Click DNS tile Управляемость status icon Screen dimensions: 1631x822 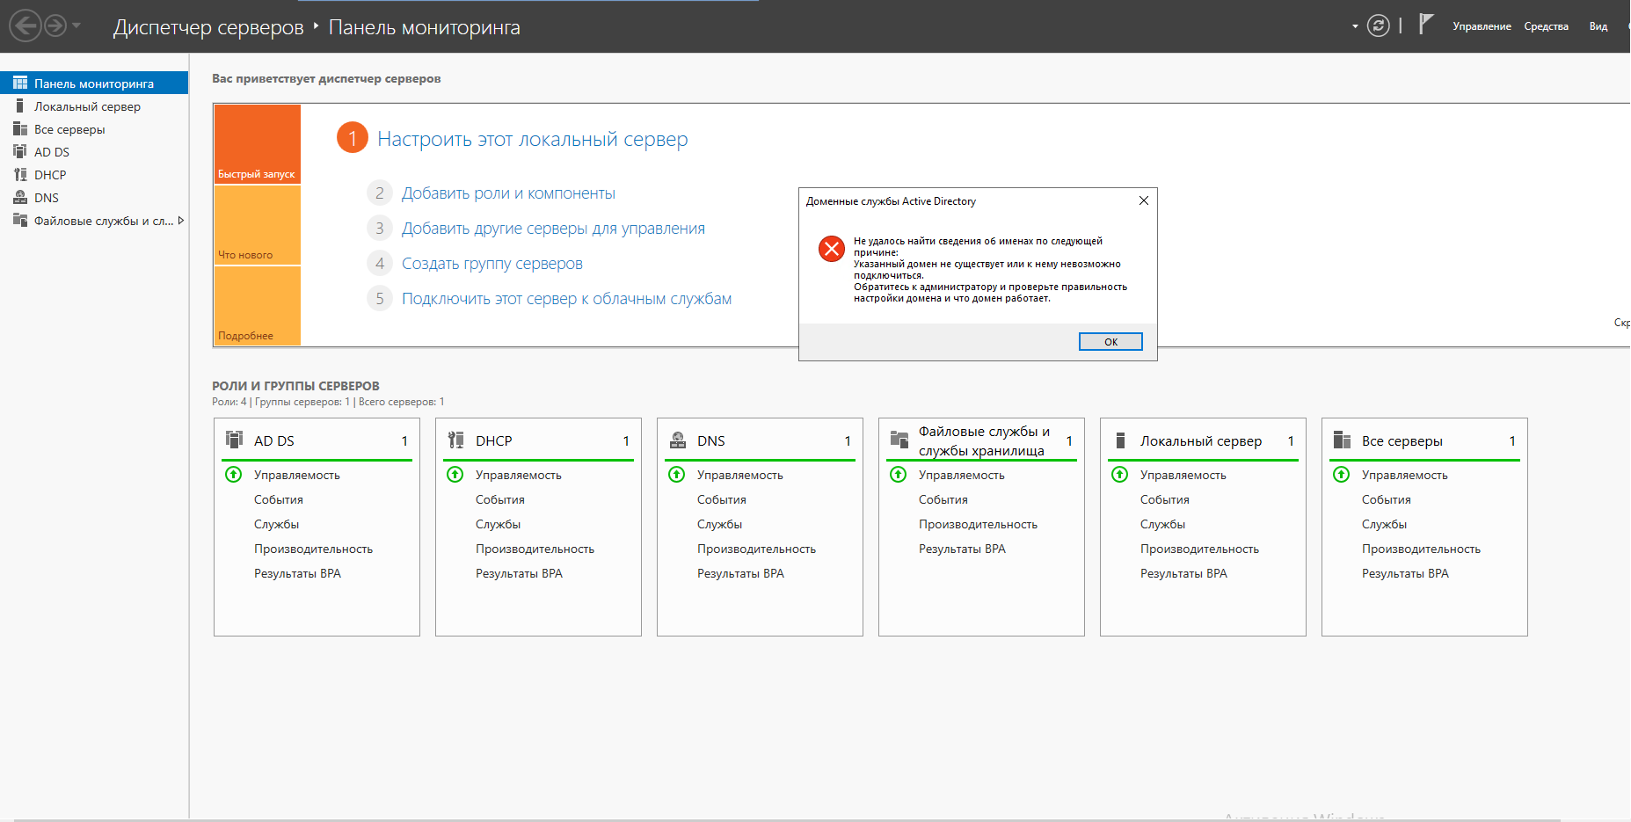tap(677, 475)
